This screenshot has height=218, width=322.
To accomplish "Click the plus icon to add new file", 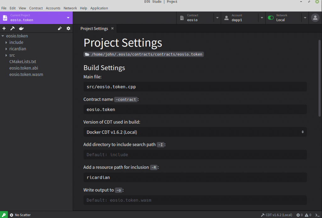I will click(4, 29).
